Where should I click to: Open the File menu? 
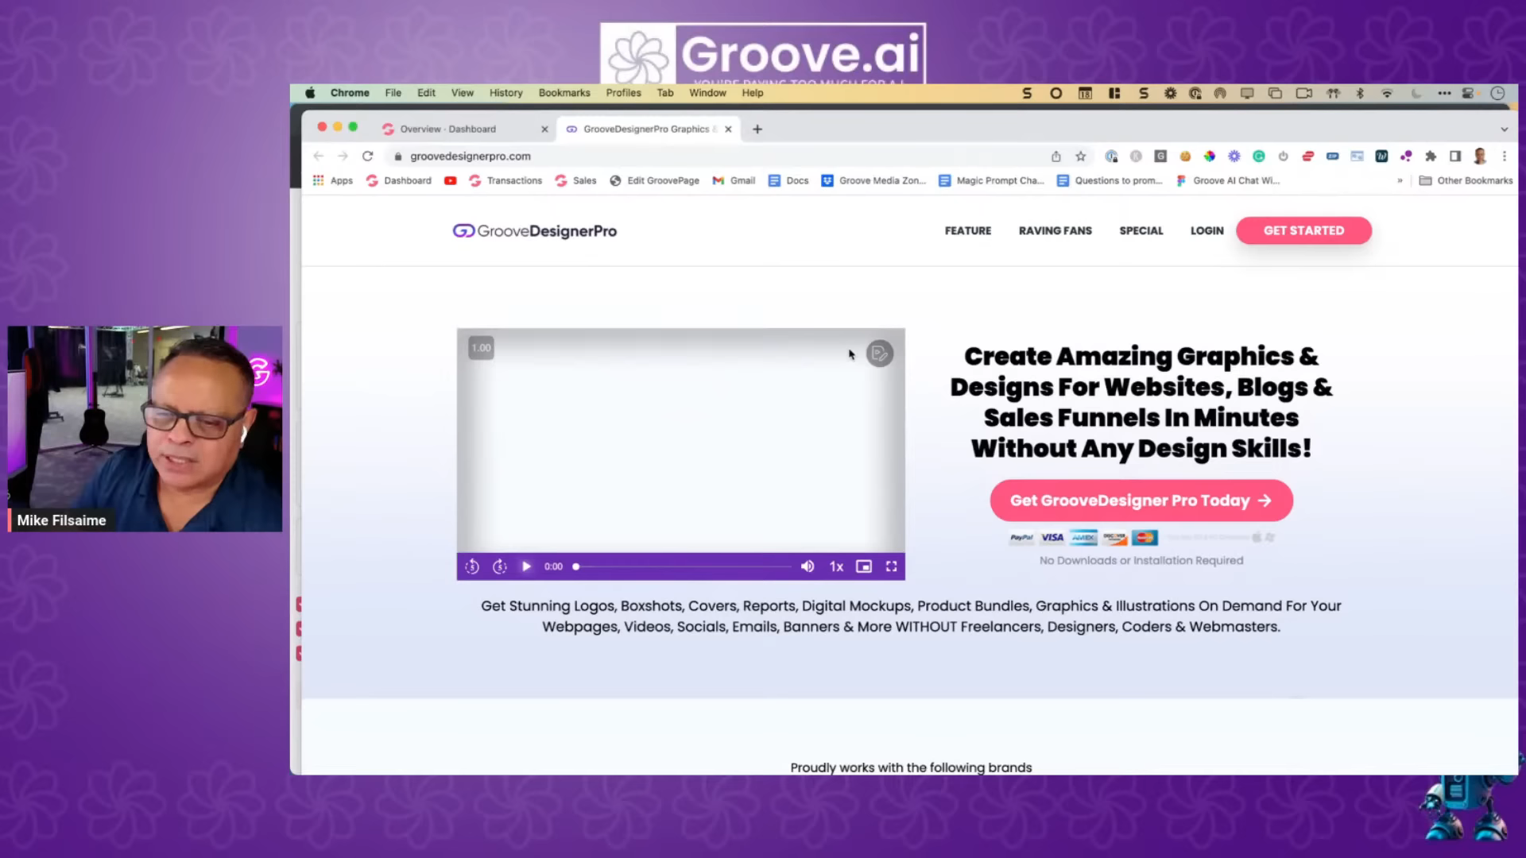pos(393,93)
